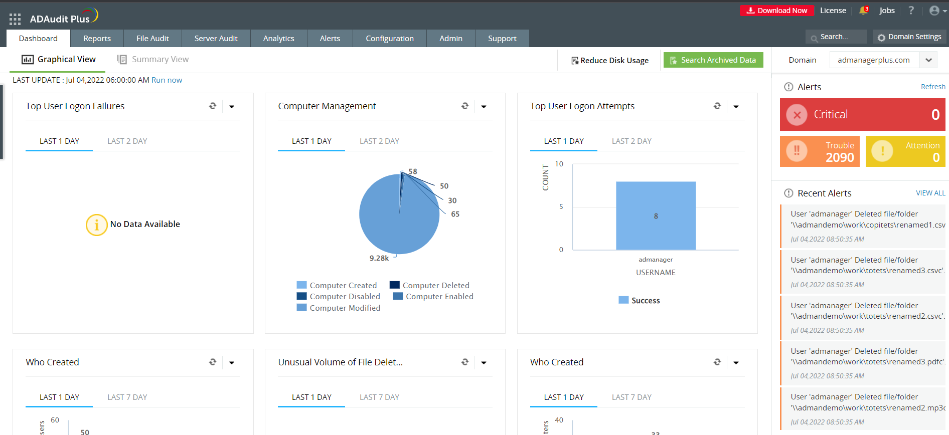Switch to Summary View

pos(153,60)
